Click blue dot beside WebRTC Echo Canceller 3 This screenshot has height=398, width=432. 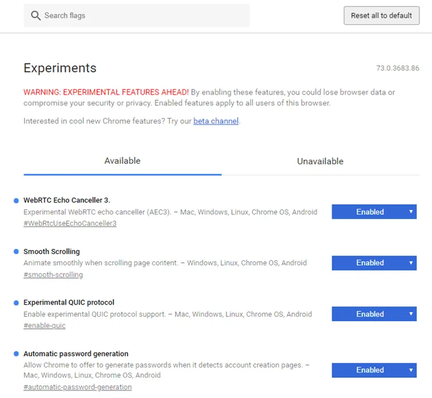point(17,201)
